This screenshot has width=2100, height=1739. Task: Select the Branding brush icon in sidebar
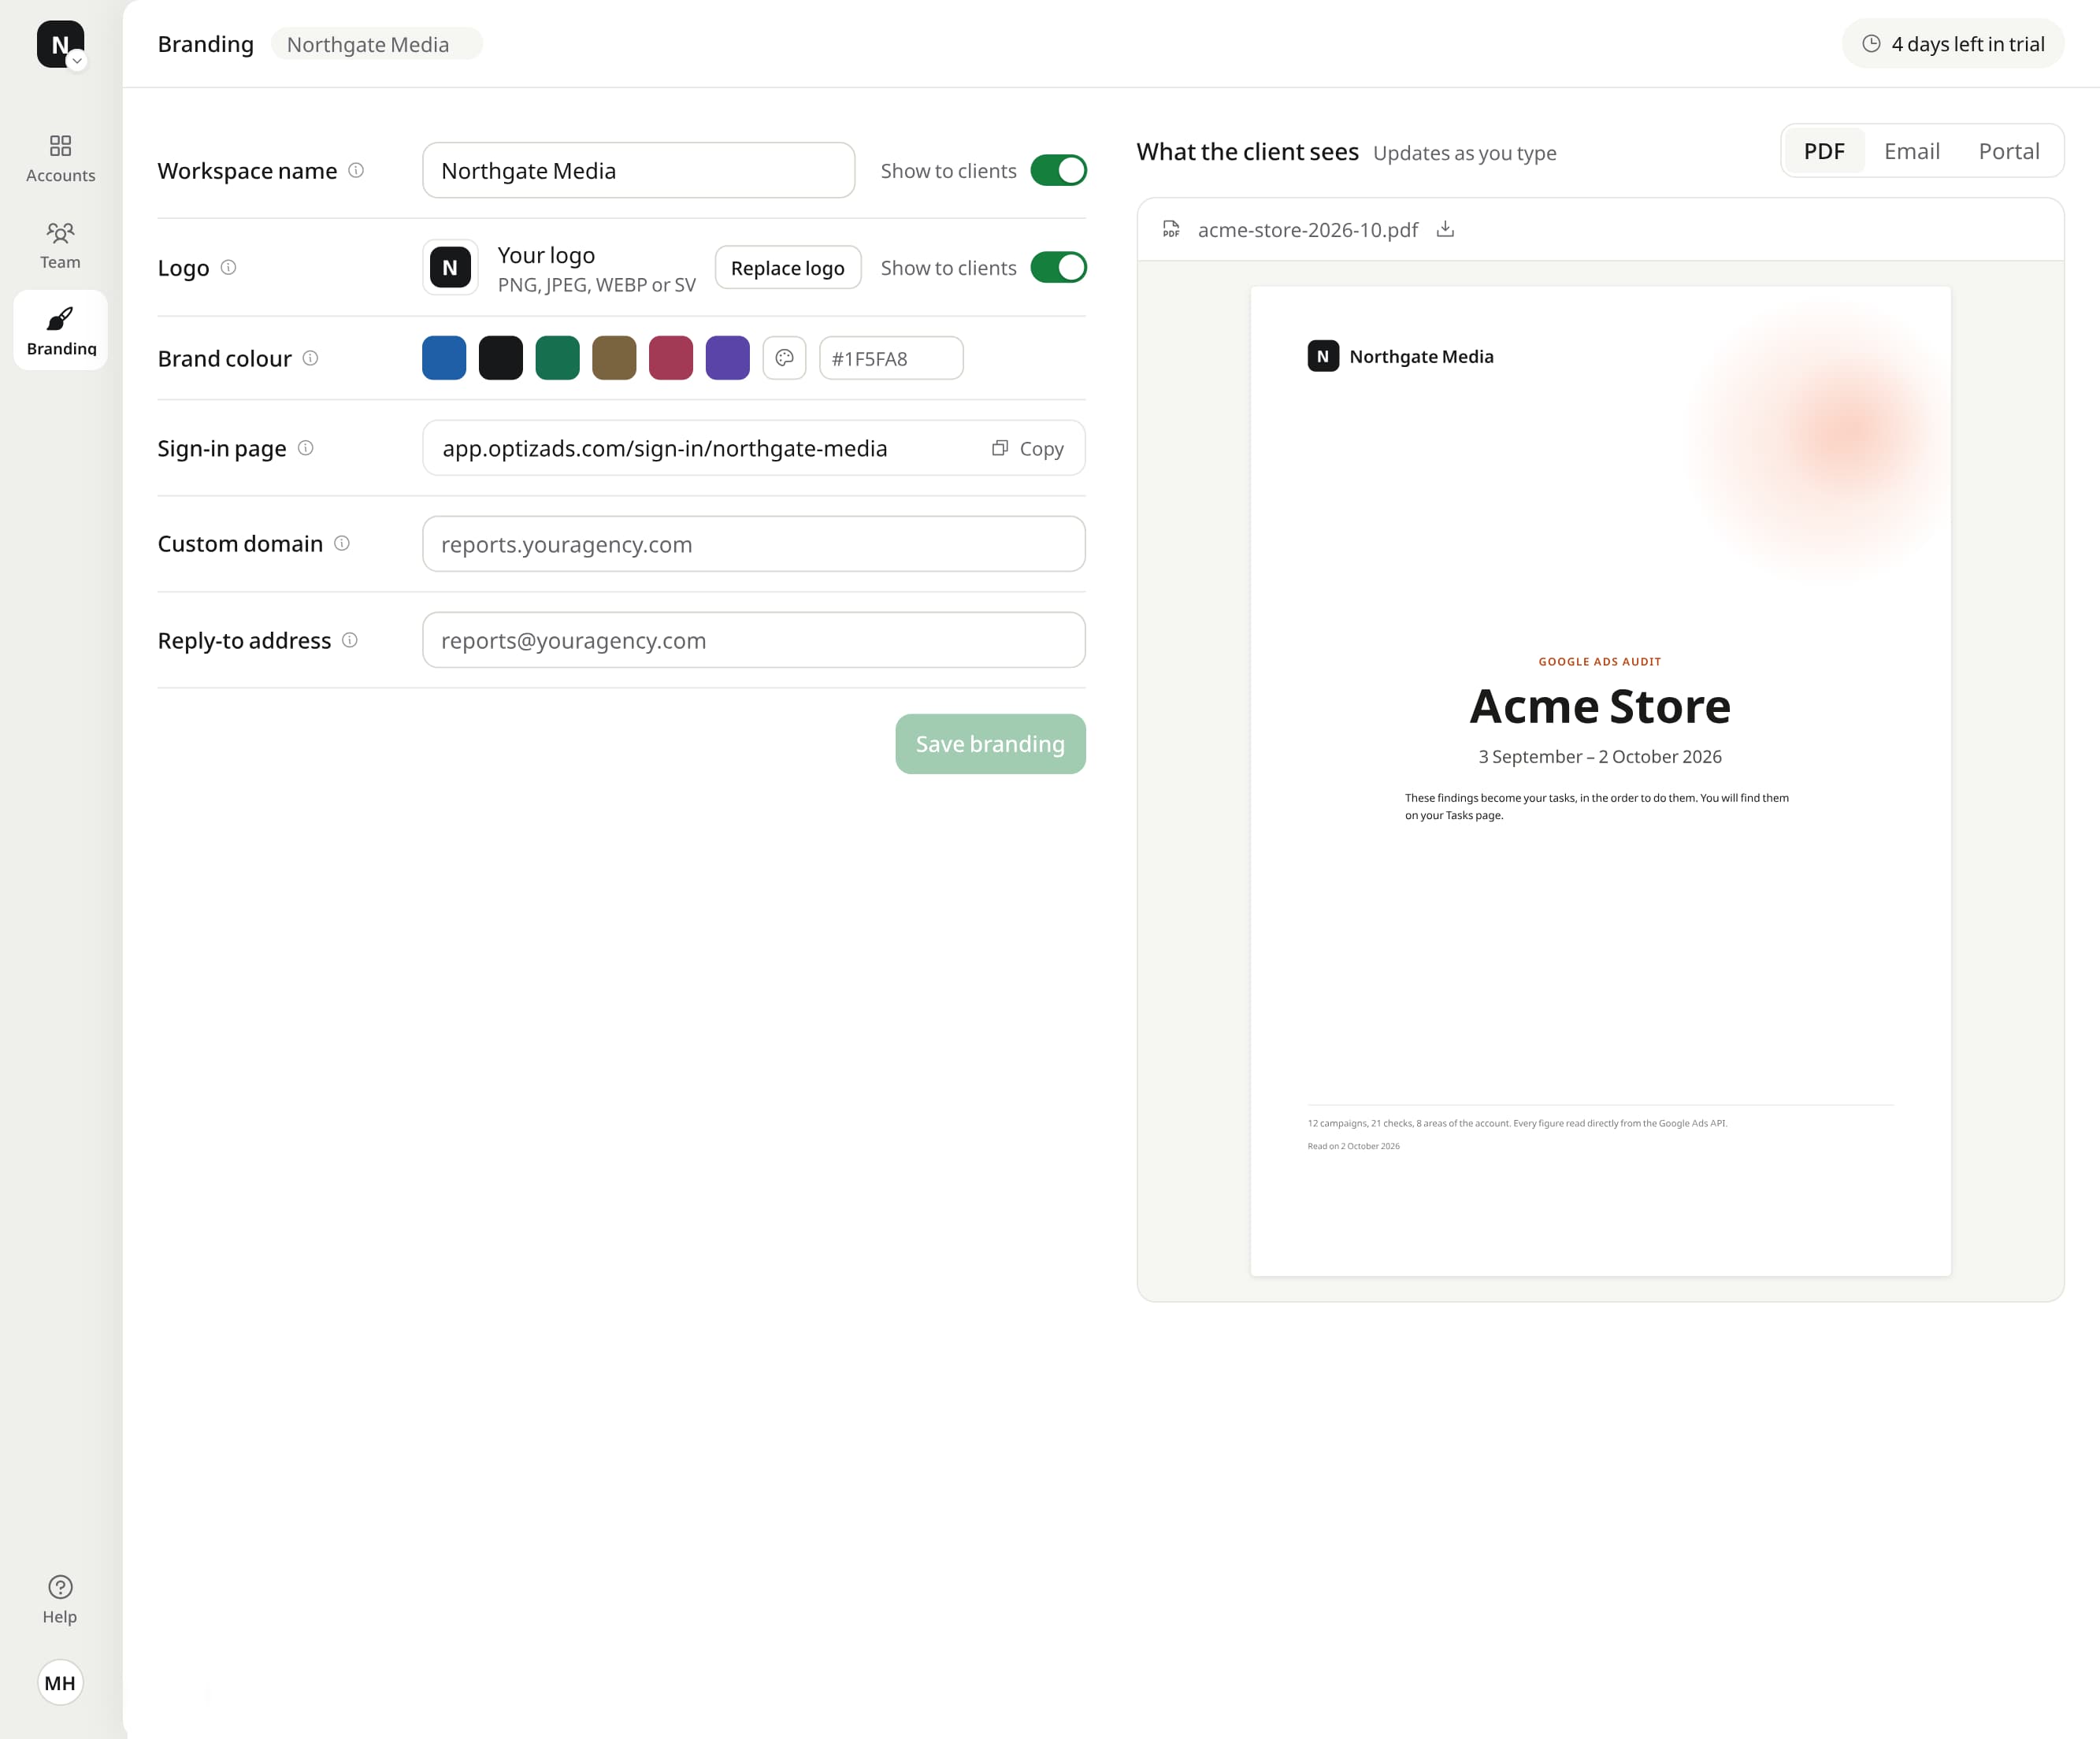60,319
